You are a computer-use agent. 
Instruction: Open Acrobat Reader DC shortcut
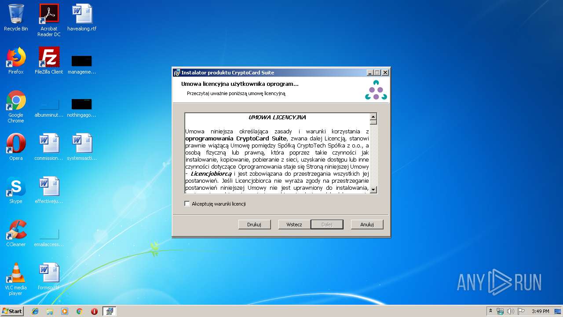[x=49, y=20]
